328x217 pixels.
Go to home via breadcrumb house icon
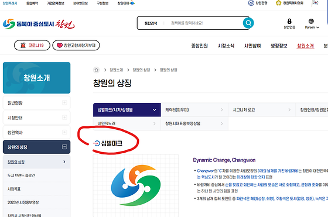[97, 70]
